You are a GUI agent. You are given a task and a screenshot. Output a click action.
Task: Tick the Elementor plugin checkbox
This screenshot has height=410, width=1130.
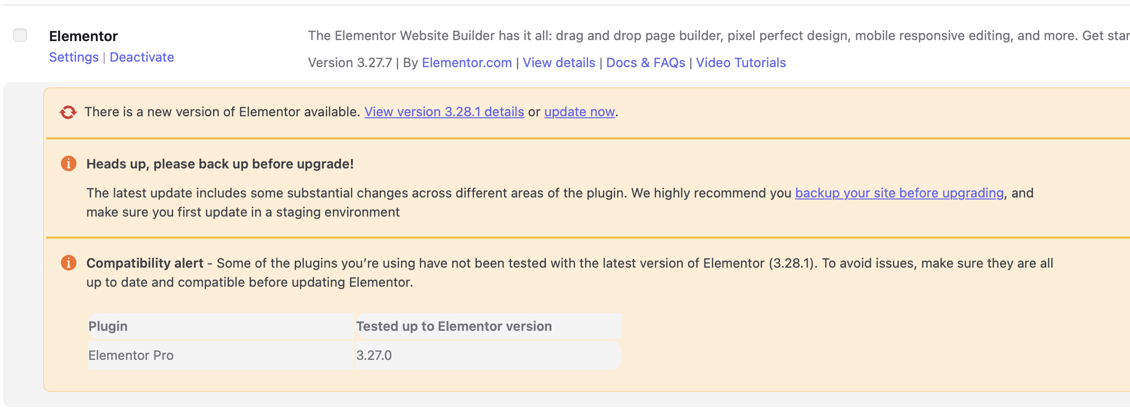20,36
